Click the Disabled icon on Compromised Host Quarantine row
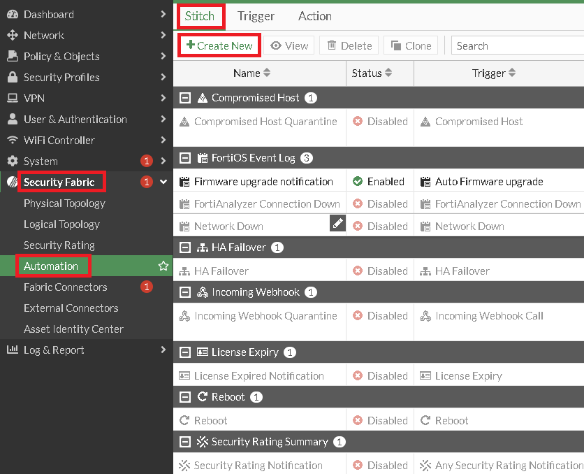The height and width of the screenshot is (474, 584). pos(358,122)
